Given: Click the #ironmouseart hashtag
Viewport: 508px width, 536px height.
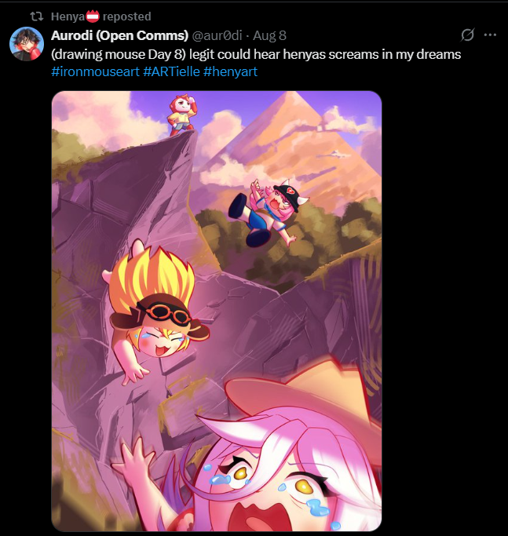Looking at the screenshot, I should 96,71.
